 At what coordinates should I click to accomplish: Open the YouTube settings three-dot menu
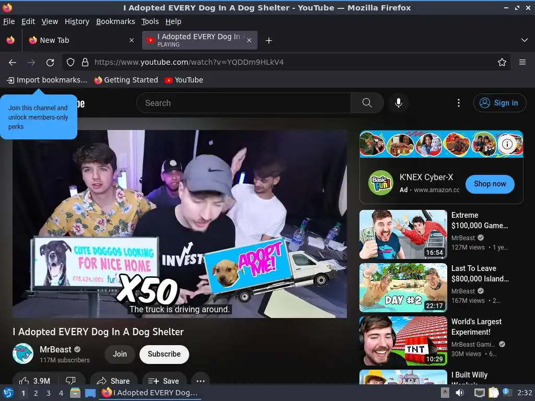[x=459, y=103]
